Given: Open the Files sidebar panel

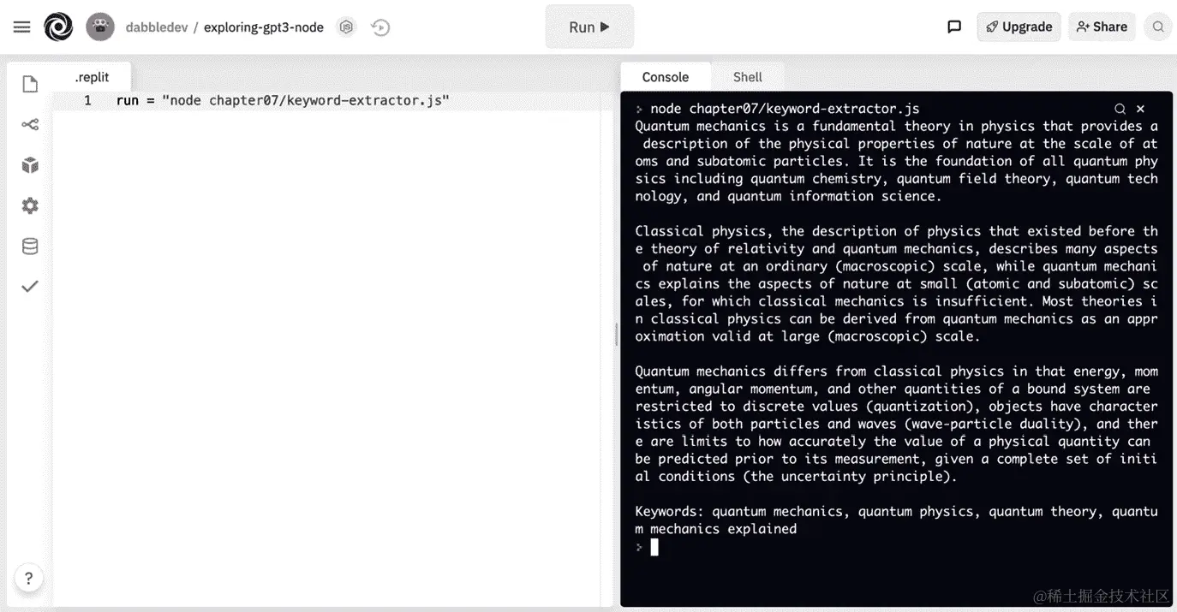Looking at the screenshot, I should tap(29, 83).
